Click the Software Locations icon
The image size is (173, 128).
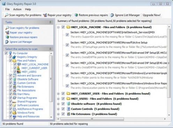point(15,105)
